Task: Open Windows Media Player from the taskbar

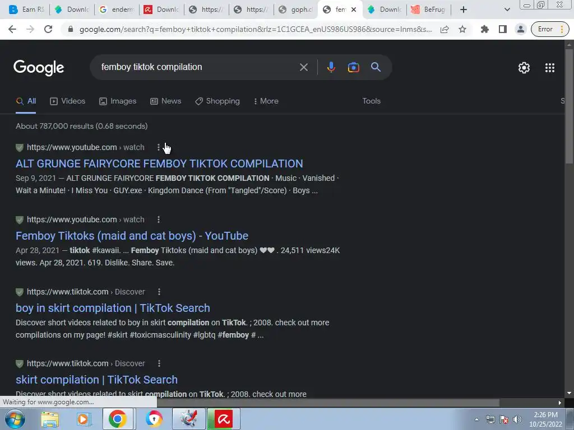Action: pos(84,419)
